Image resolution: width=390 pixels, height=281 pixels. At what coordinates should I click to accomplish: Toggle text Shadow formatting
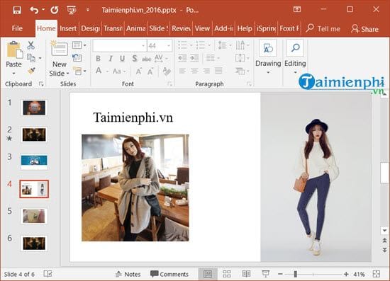coord(135,59)
